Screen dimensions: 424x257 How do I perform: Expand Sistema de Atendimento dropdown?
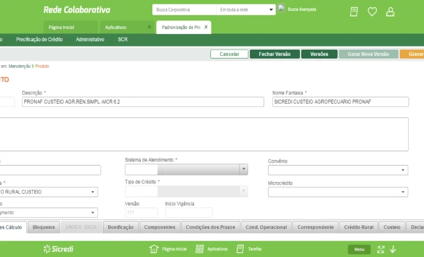[x=243, y=169]
